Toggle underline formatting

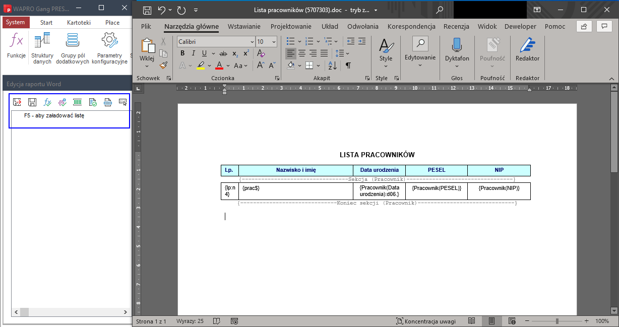coord(204,53)
